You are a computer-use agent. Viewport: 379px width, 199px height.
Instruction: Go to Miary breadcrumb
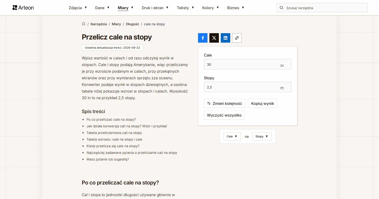[116, 24]
